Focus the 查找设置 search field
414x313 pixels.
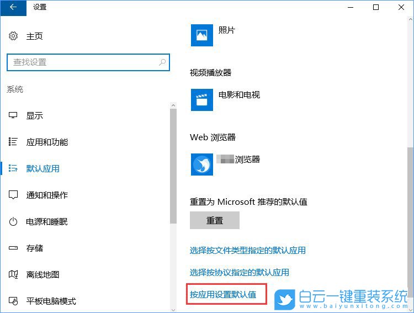88,62
